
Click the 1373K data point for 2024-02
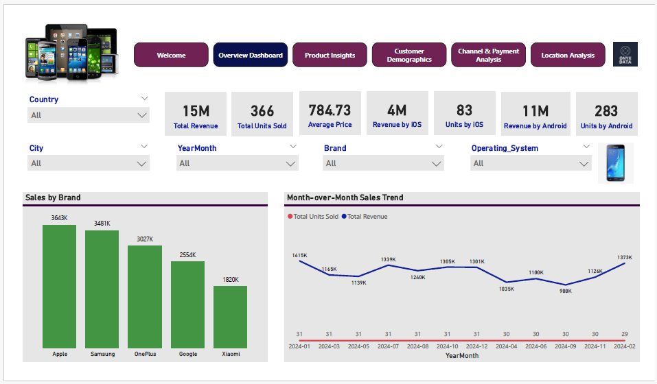pyautogui.click(x=625, y=263)
